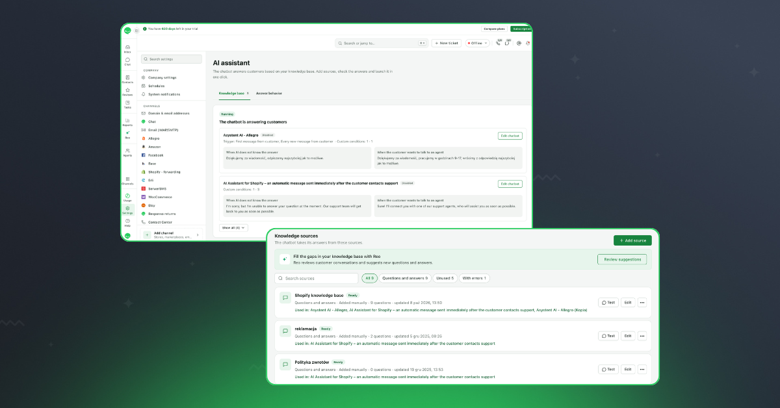
Task: Click the New ticket button
Action: pos(447,43)
